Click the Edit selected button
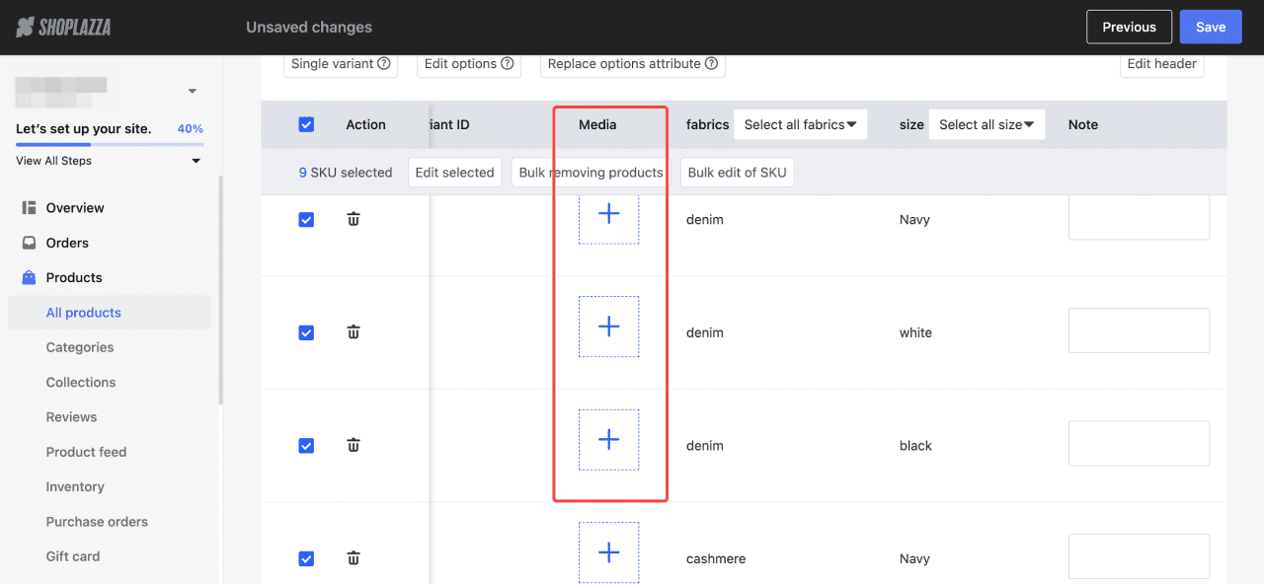 coord(454,173)
